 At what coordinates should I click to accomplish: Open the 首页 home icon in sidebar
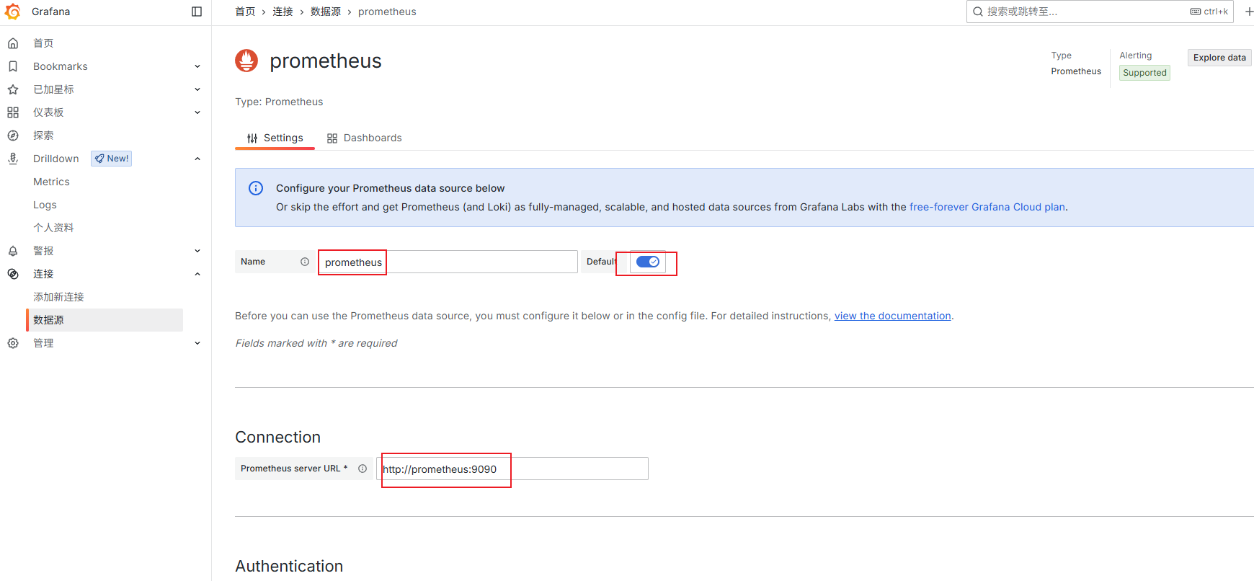[x=13, y=43]
